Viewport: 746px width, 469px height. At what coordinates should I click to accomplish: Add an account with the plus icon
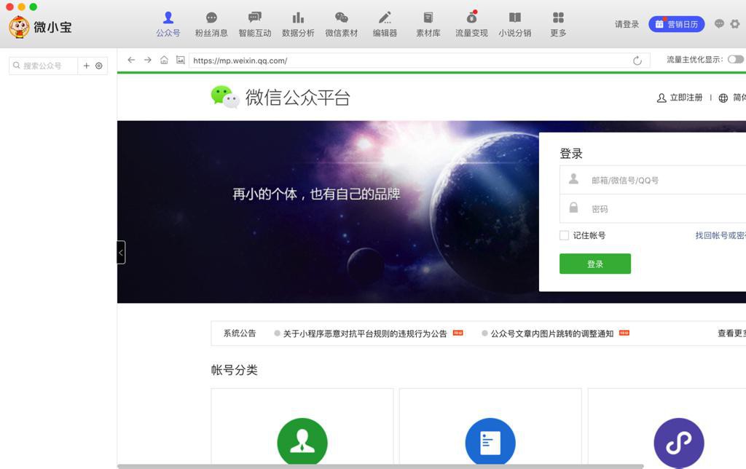tap(86, 66)
